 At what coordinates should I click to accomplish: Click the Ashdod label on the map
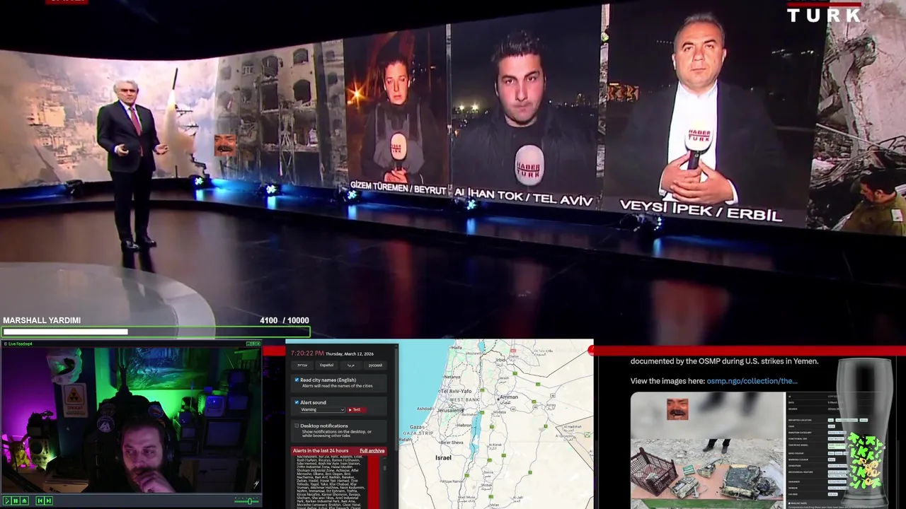tap(425, 409)
